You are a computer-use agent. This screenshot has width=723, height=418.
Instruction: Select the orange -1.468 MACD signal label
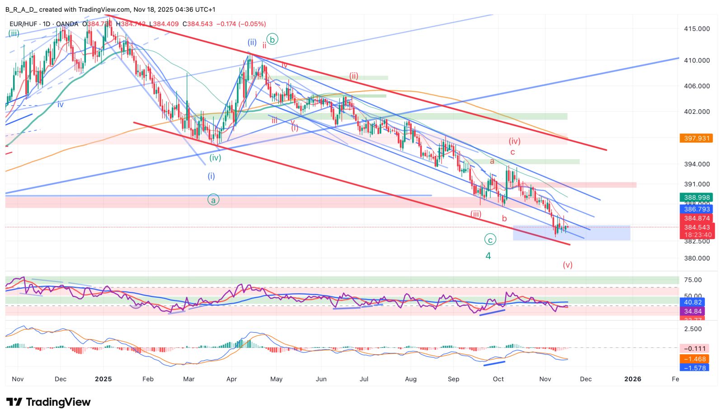pyautogui.click(x=694, y=359)
